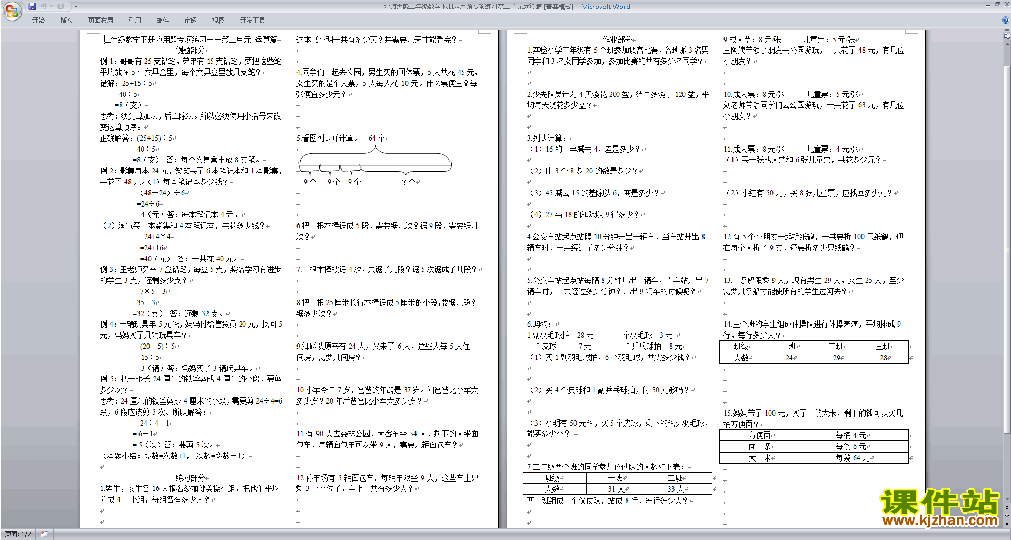1011x540 pixels.
Task: Click the line 1 副羽毛球拍 28 元
Action: click(560, 335)
